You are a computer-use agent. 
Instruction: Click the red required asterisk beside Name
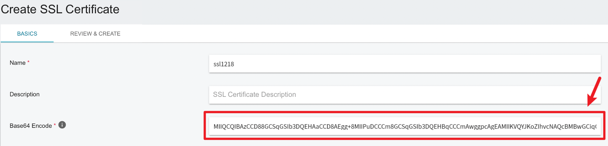(28, 62)
